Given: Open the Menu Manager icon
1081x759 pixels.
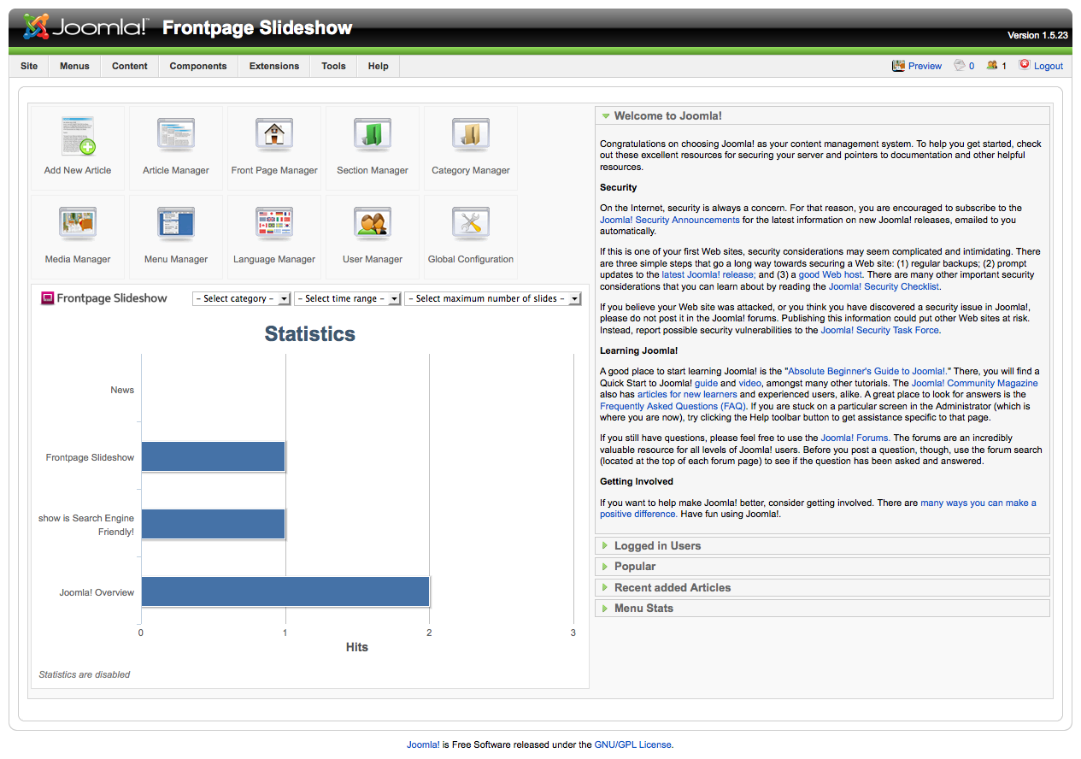Looking at the screenshot, I should point(176,236).
